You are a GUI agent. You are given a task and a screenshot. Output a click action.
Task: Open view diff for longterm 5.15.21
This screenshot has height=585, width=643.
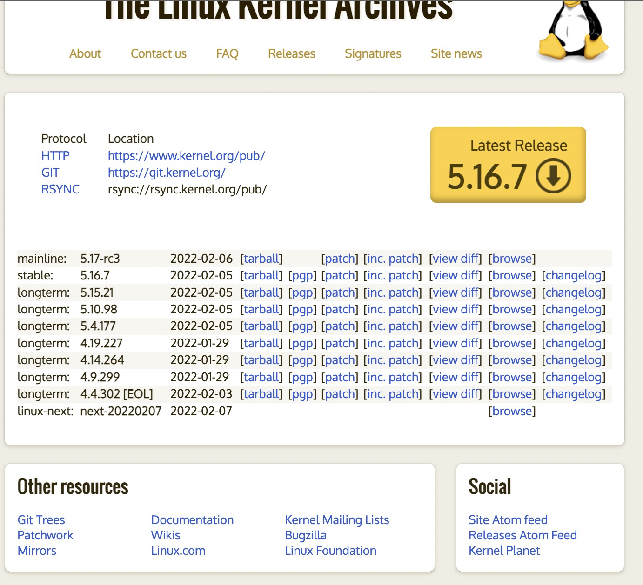pos(455,292)
